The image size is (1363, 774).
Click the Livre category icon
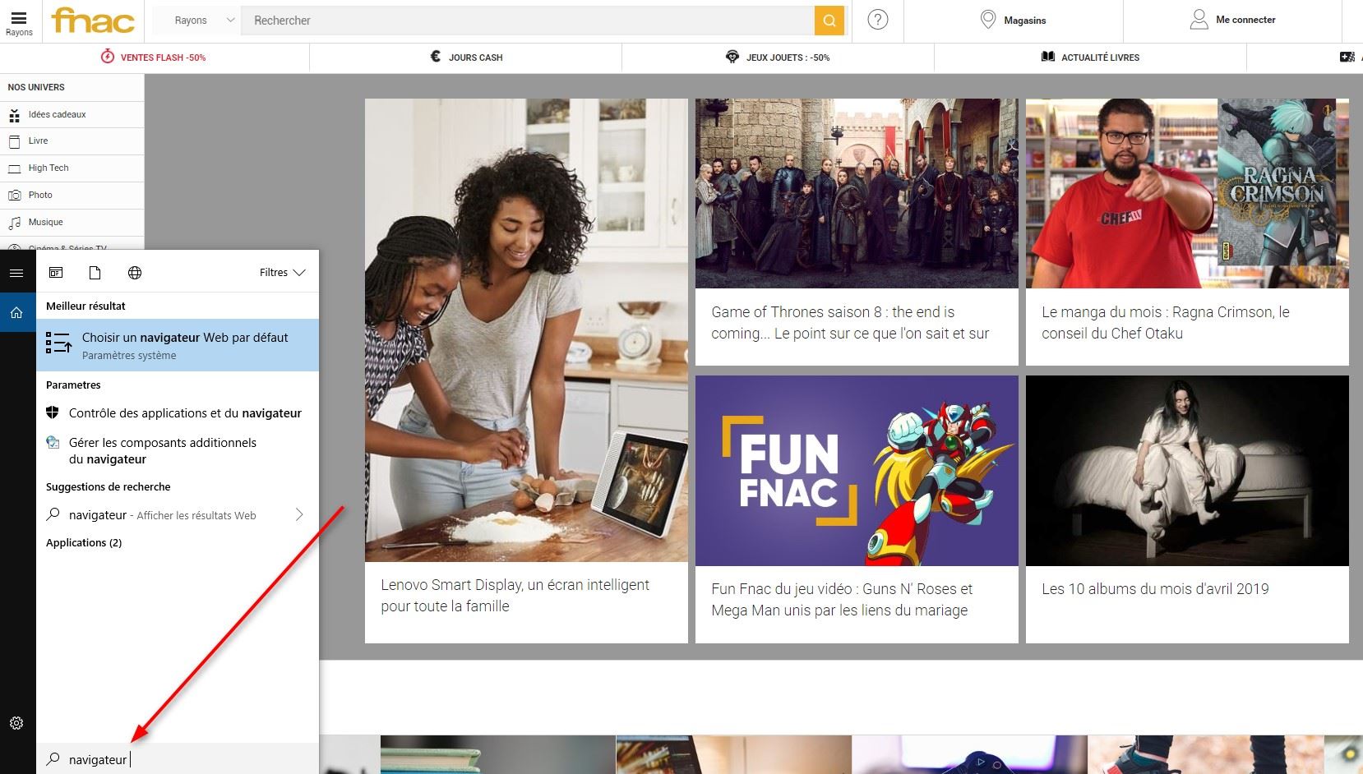pos(14,141)
